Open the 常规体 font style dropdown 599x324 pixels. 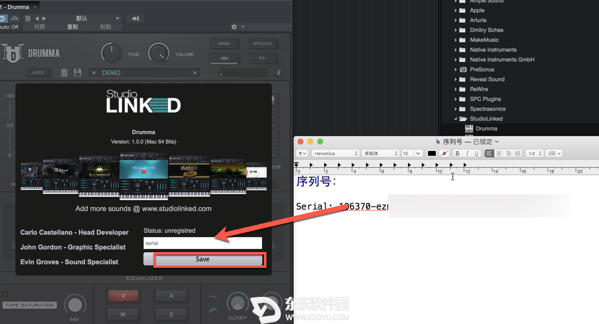[x=380, y=153]
